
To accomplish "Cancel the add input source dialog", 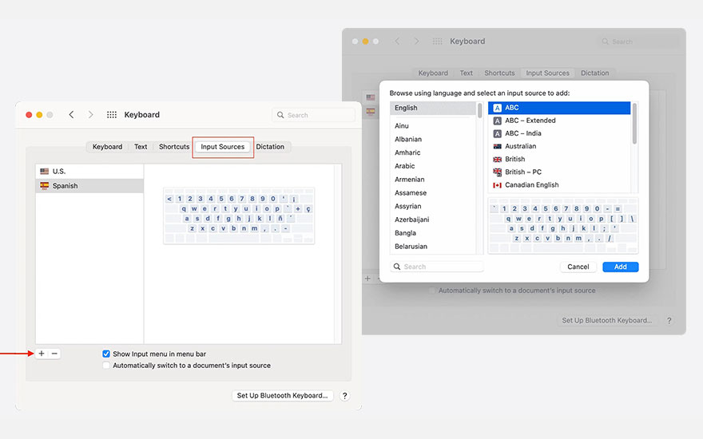I will (578, 267).
